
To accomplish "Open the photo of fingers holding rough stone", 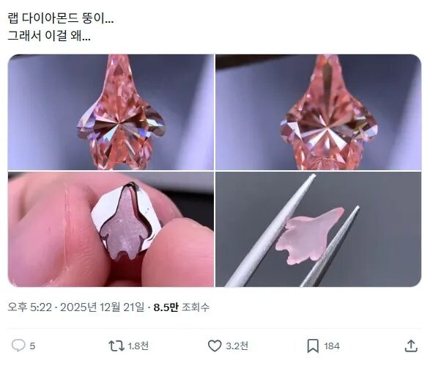I will 111,229.
